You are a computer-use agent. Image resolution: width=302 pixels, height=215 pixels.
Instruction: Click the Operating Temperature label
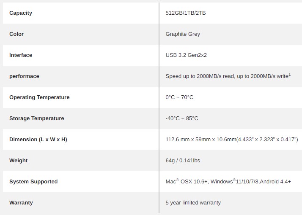pos(39,97)
